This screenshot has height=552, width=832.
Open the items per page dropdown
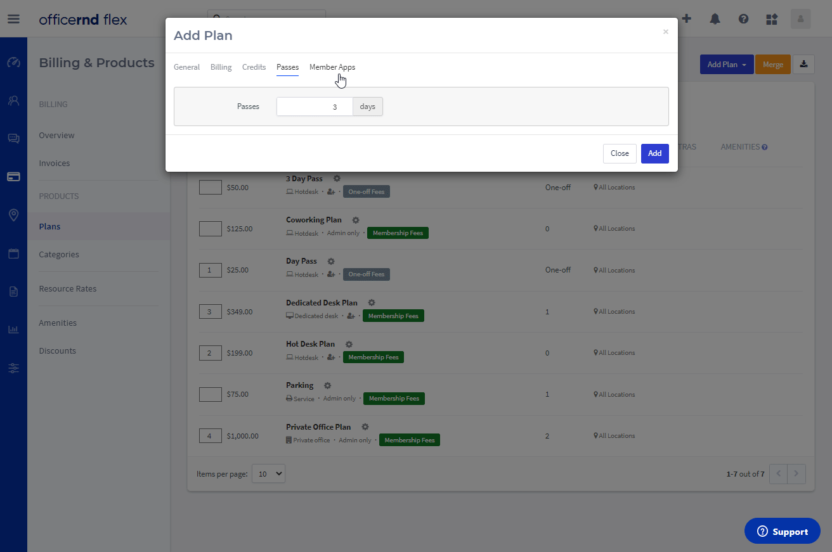[x=268, y=473]
